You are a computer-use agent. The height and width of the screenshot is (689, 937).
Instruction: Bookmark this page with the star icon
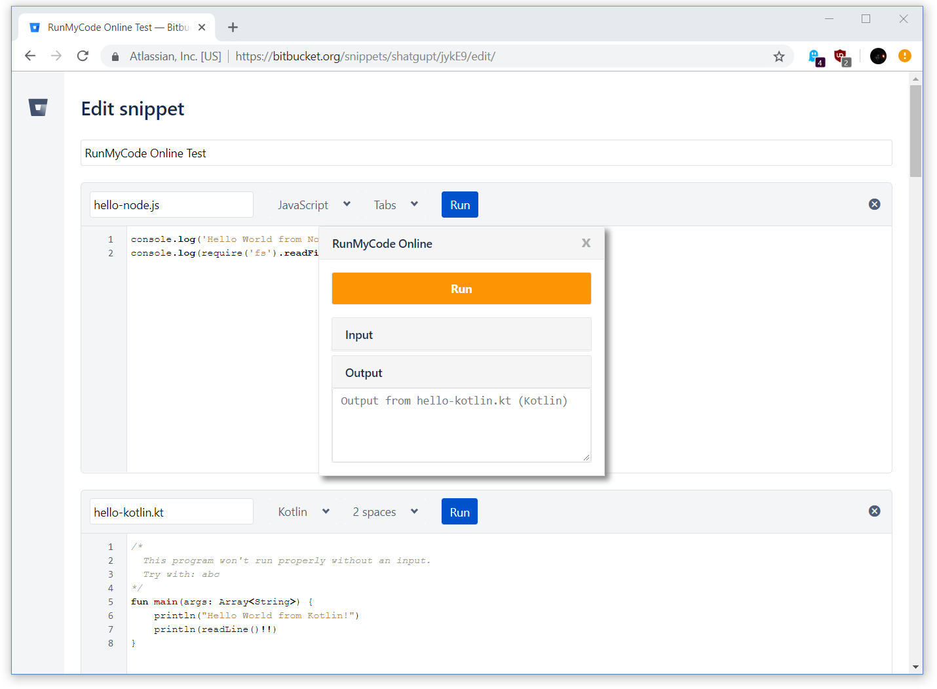coord(778,56)
